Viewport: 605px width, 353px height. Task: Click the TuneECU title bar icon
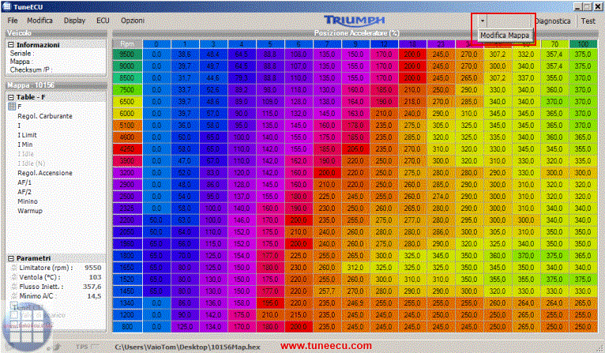point(6,6)
